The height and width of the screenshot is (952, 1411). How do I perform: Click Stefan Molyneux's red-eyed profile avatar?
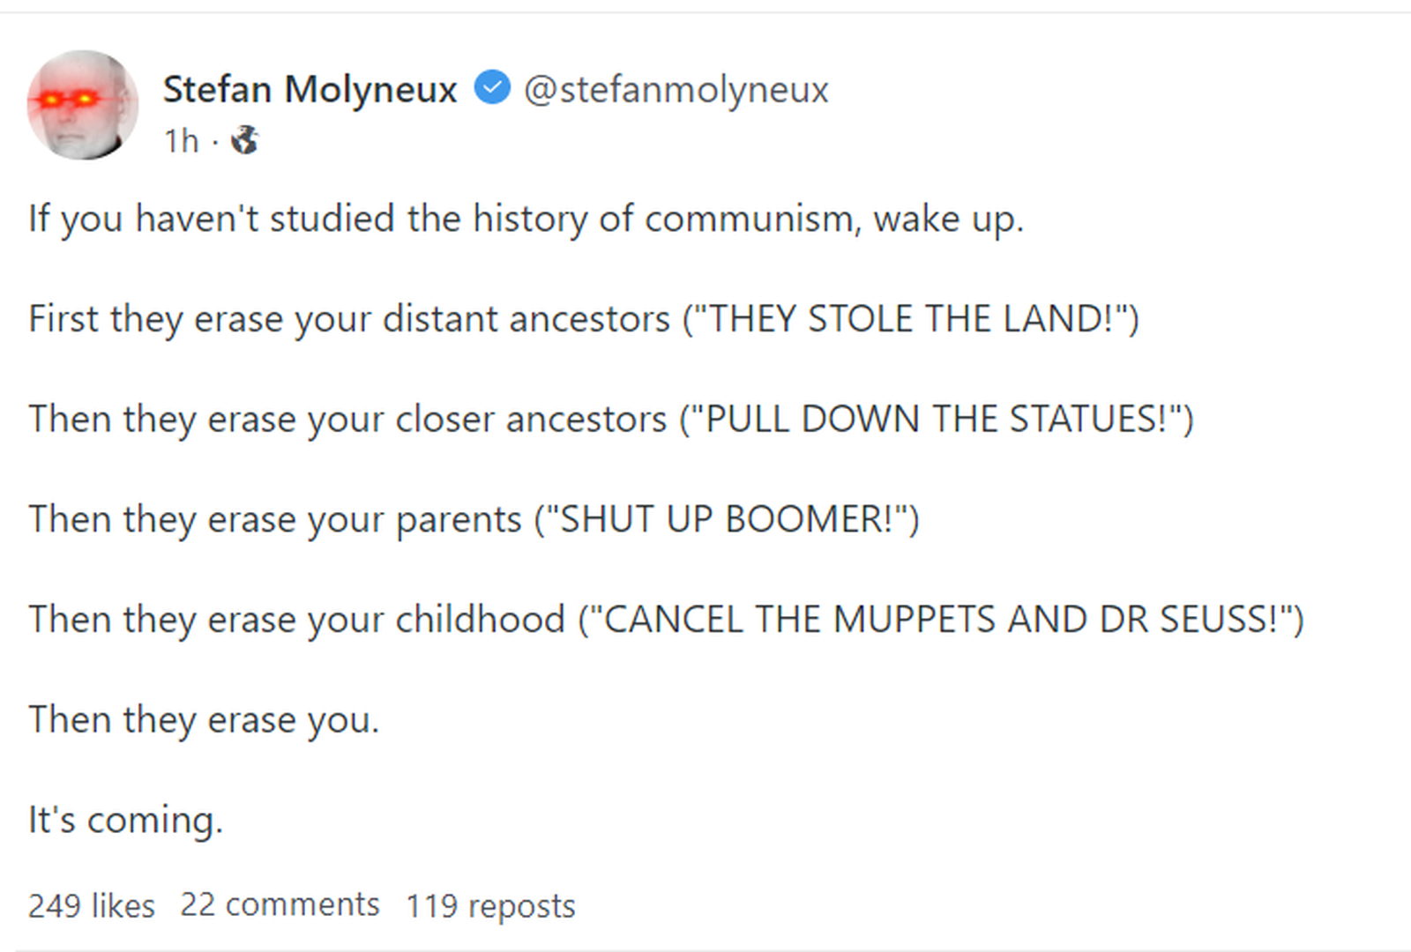(83, 105)
